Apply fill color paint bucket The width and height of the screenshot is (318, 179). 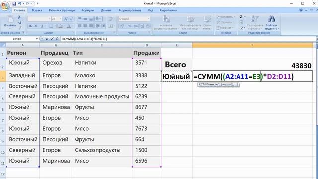pyautogui.click(x=60, y=26)
